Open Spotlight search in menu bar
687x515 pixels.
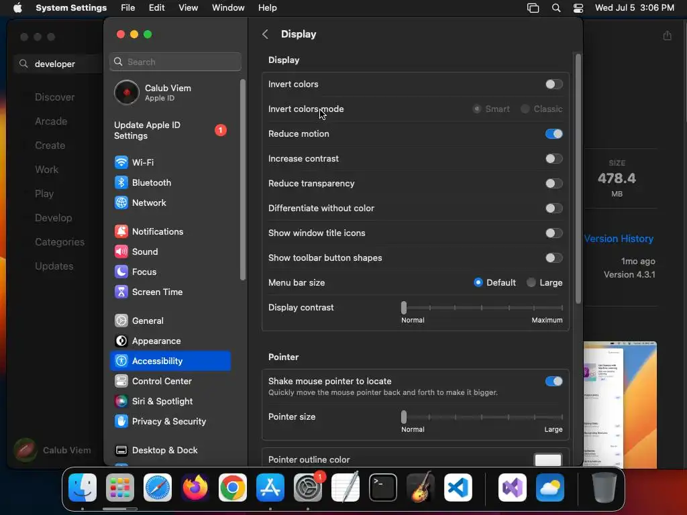click(556, 8)
